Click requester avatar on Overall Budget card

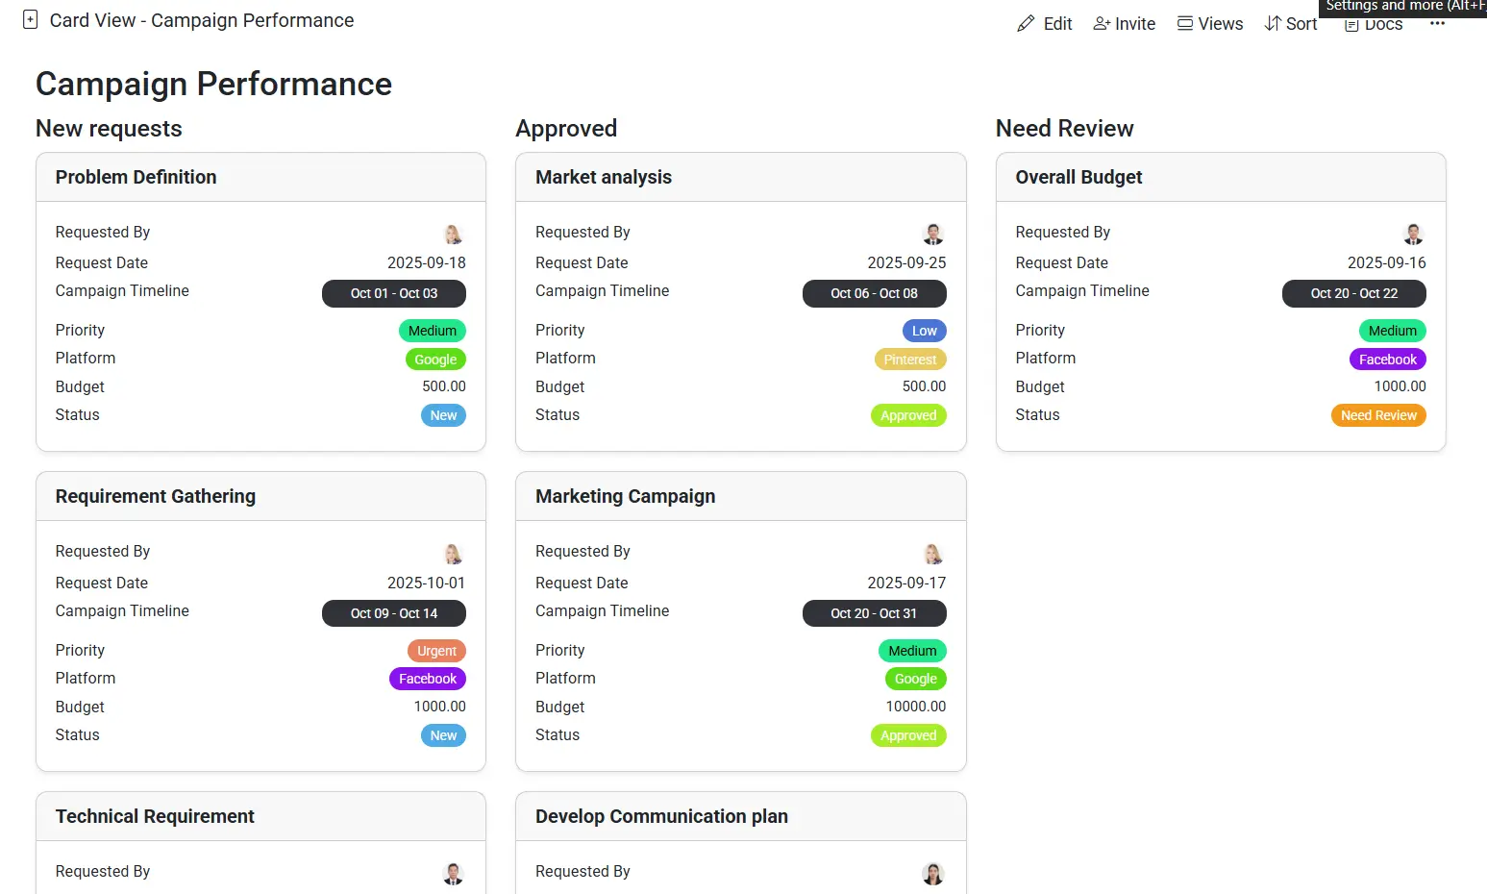pyautogui.click(x=1412, y=234)
